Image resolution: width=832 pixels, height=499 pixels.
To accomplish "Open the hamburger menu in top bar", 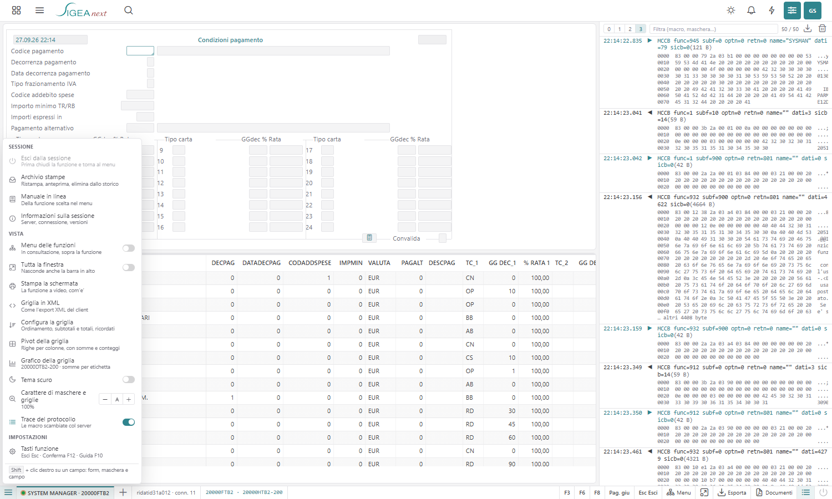I will [x=39, y=10].
